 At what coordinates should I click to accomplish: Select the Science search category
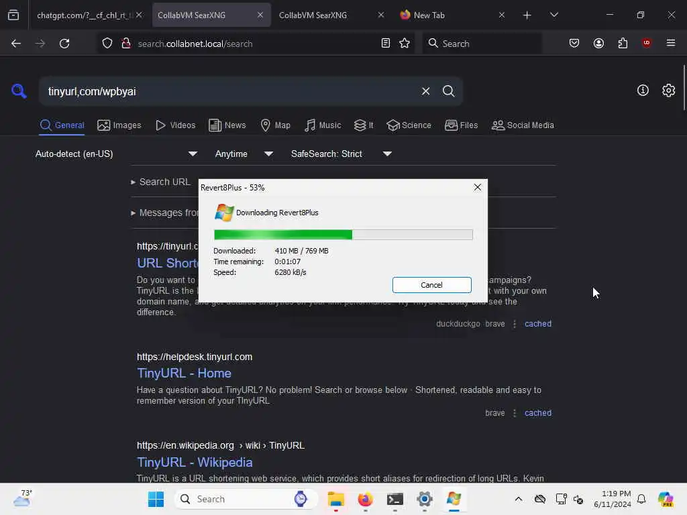tap(409, 125)
